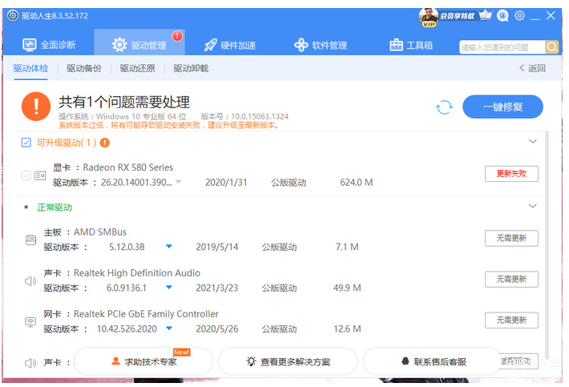The height and width of the screenshot is (387, 569).
Task: Open settings gear in title bar
Action: pyautogui.click(x=519, y=15)
